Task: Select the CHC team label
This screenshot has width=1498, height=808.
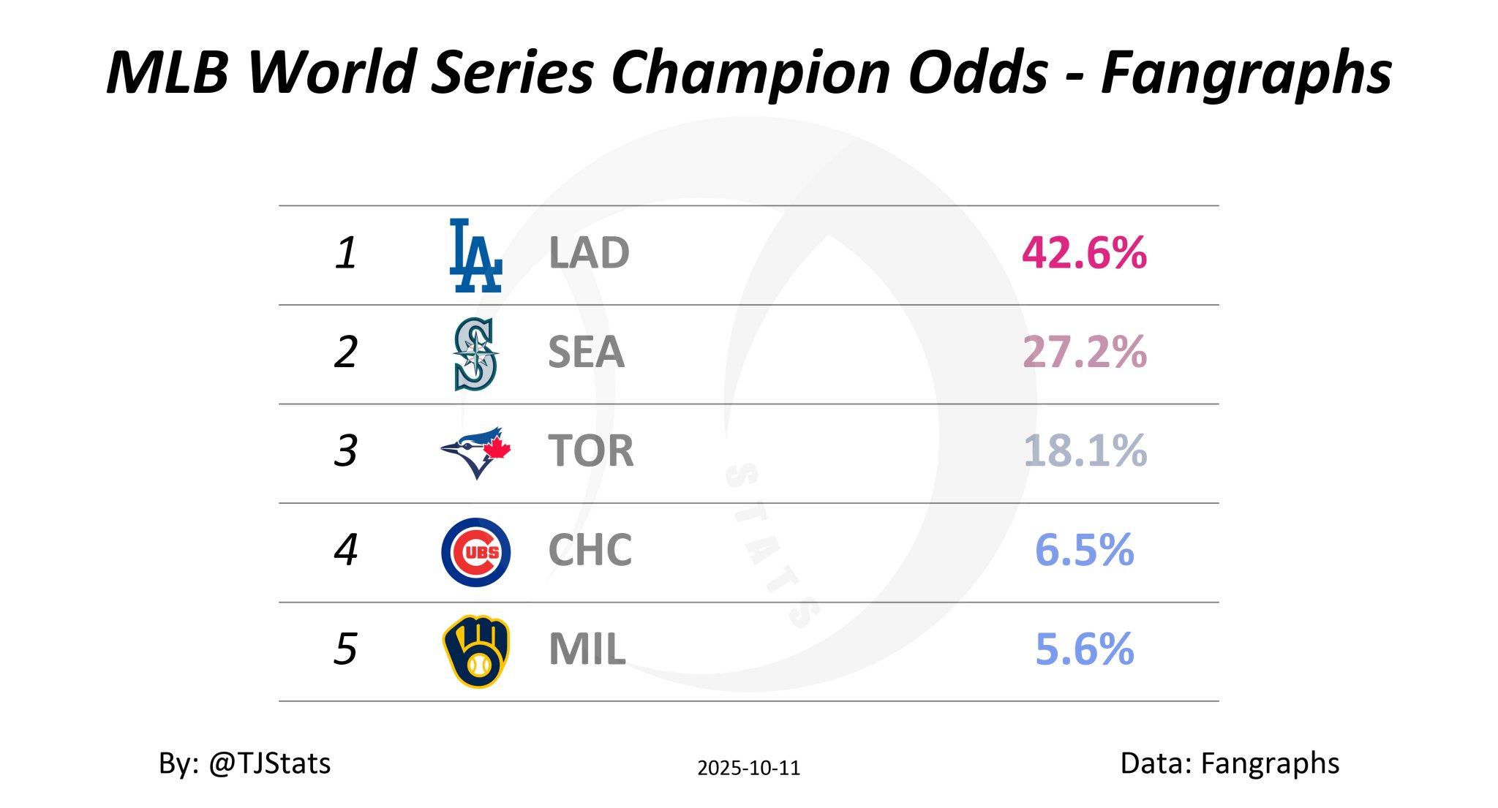Action: point(590,551)
